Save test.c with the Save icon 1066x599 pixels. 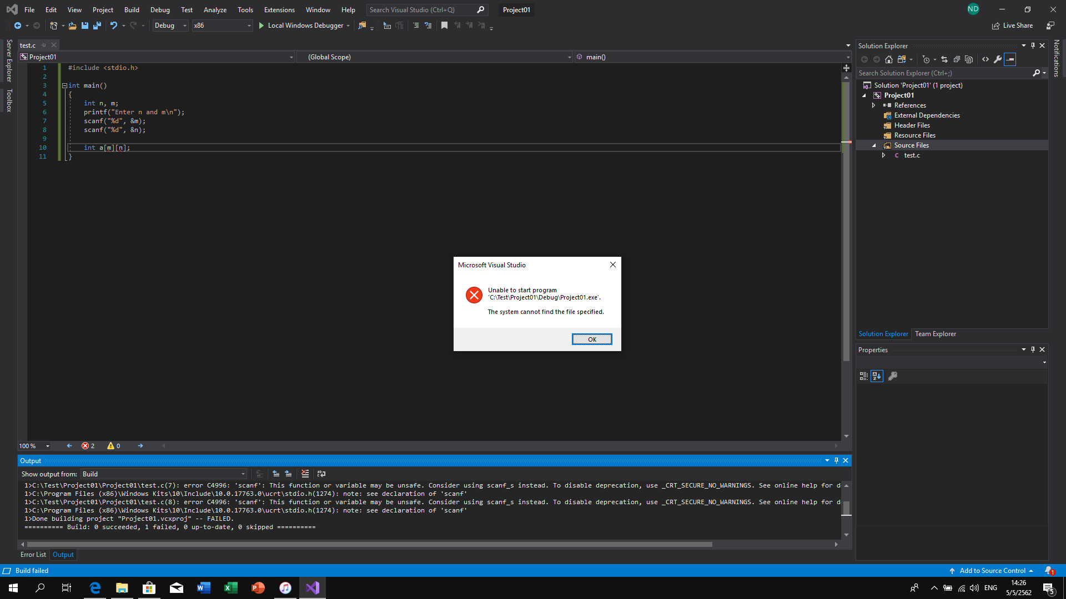click(85, 26)
